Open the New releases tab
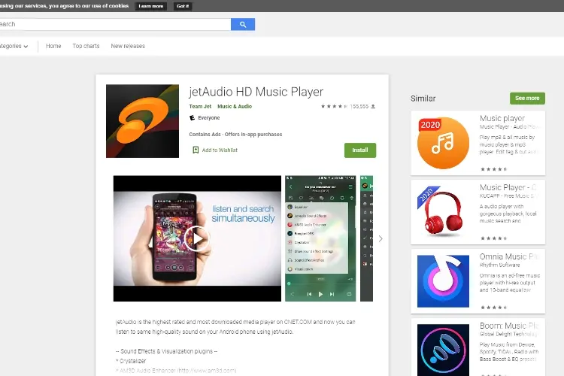The image size is (564, 376). [x=128, y=46]
